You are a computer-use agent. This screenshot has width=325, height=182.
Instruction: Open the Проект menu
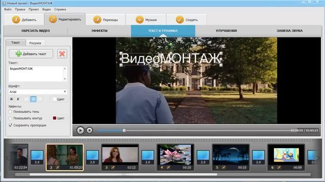click(34, 9)
